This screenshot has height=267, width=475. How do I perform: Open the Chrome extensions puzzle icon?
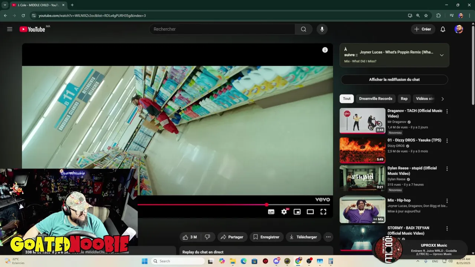coord(438,16)
